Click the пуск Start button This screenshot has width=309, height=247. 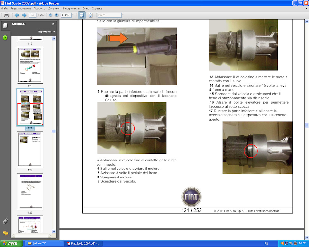(12, 243)
